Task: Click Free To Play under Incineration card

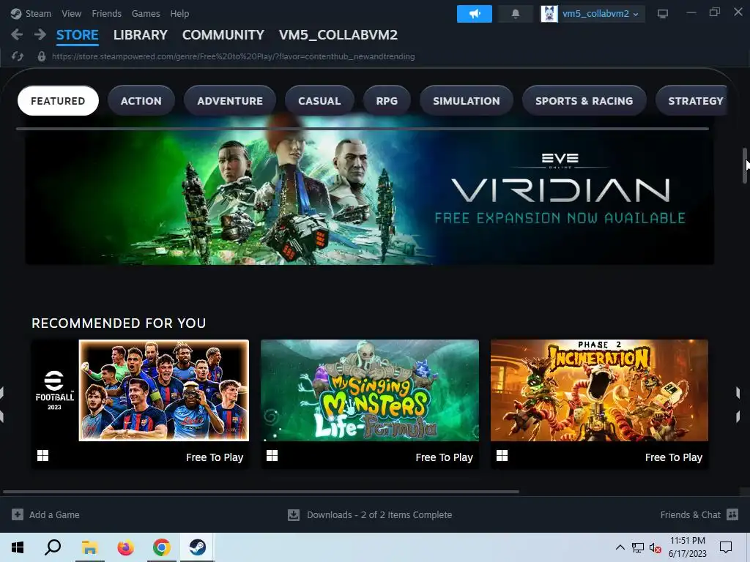Action: (x=674, y=457)
